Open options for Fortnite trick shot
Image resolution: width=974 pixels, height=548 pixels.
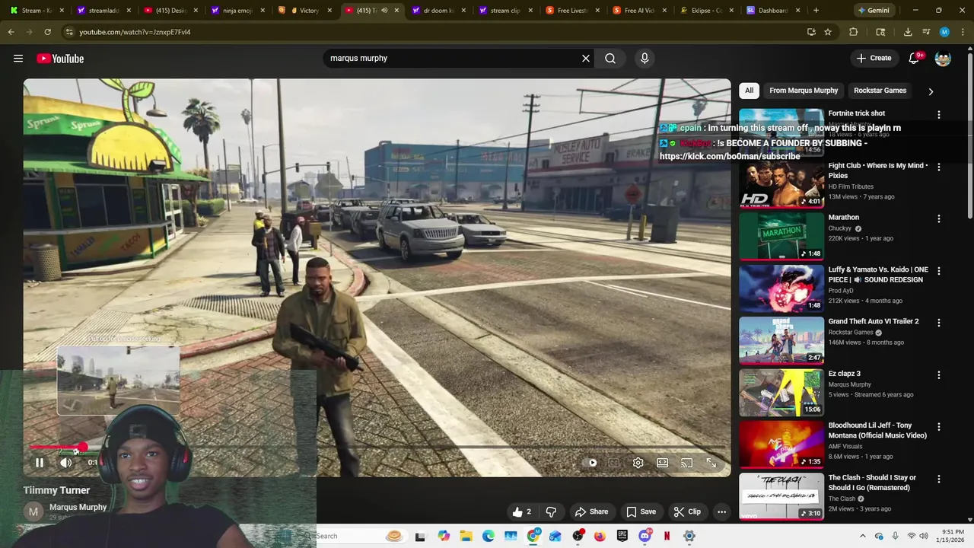click(938, 115)
